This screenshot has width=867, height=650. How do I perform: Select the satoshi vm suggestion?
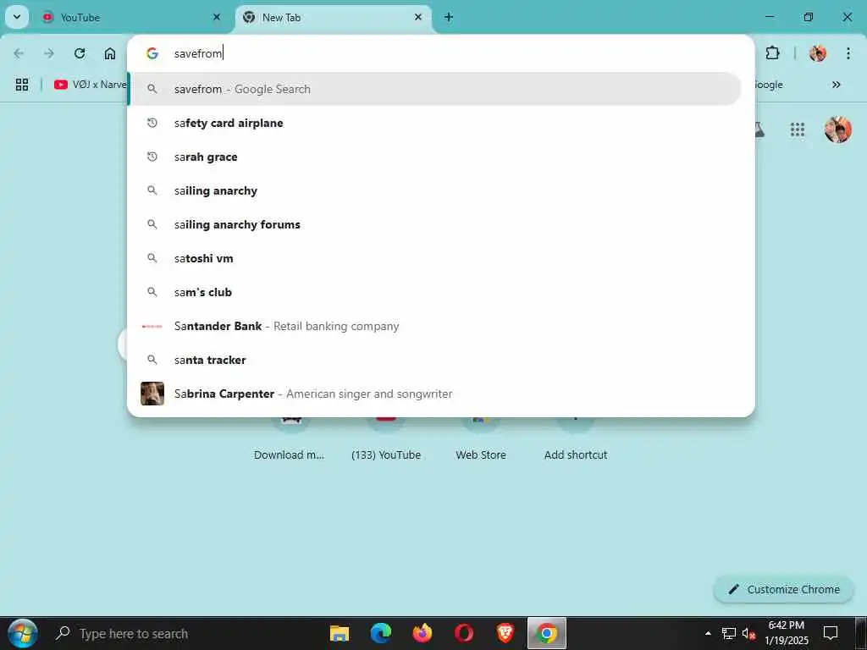pos(440,258)
